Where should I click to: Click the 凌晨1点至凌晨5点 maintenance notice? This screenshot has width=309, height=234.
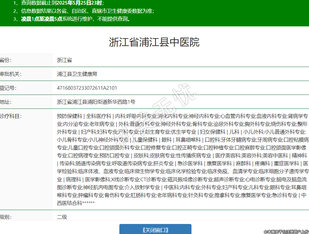pos(76,19)
